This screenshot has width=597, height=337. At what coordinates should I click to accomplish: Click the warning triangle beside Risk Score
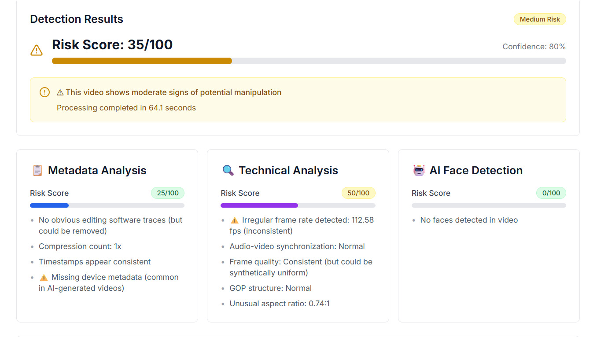(x=37, y=50)
